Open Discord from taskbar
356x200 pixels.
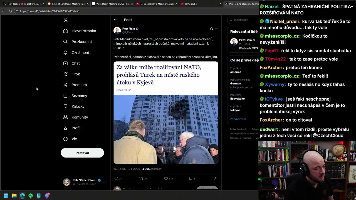[x=47, y=196]
